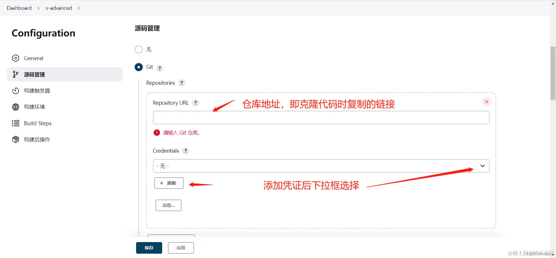Click the 构建触发器 clock icon
Image resolution: width=556 pixels, height=258 pixels.
[16, 91]
